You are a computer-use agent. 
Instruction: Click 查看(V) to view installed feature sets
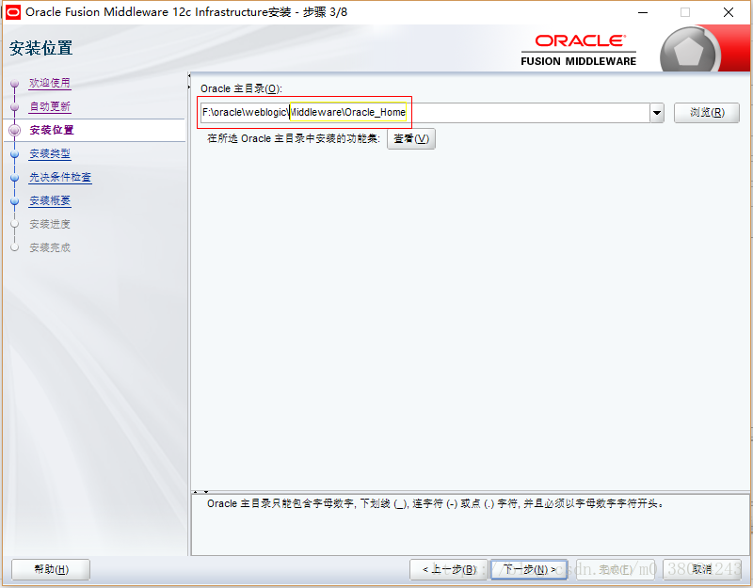pyautogui.click(x=411, y=138)
